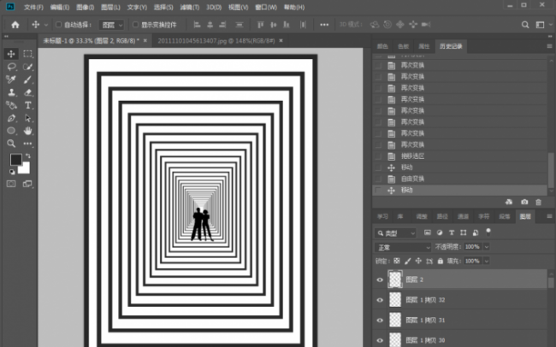Set history brush source box beside 选区 state
This screenshot has height=347, width=556.
(378, 156)
